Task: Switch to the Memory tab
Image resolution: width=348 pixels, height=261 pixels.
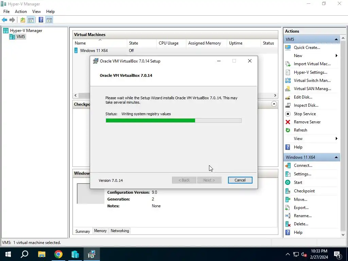Action: click(x=100, y=231)
